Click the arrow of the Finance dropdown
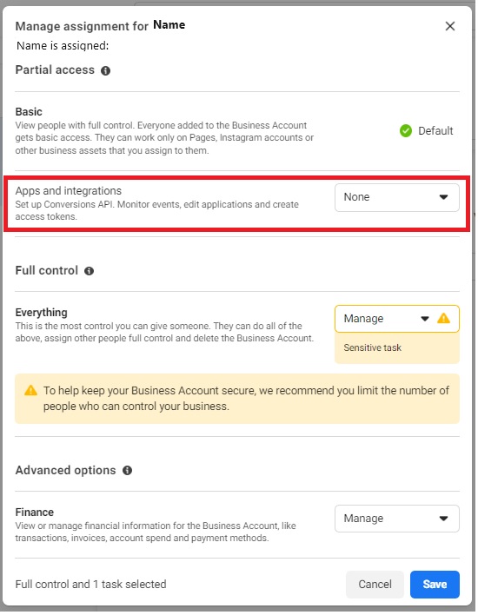The height and width of the screenshot is (615, 478). pos(443,519)
